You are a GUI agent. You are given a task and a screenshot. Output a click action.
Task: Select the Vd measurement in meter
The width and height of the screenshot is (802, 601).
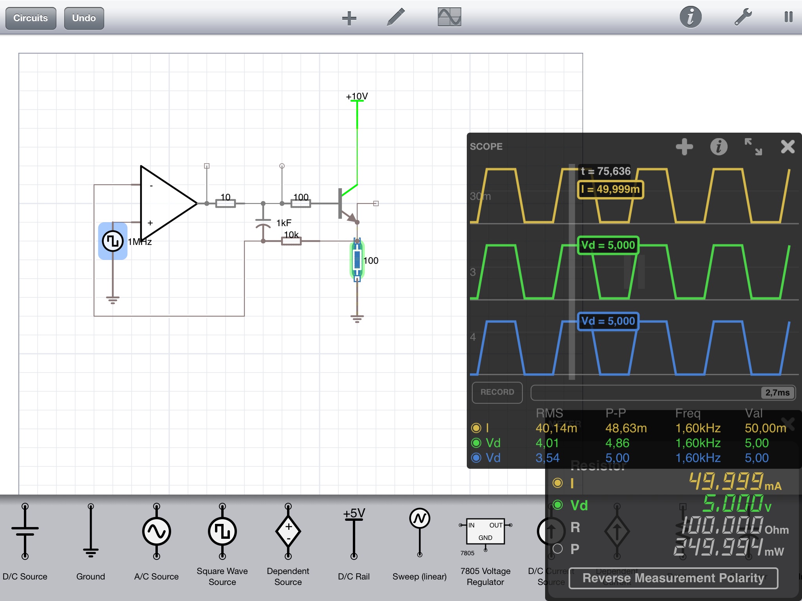[x=558, y=505]
